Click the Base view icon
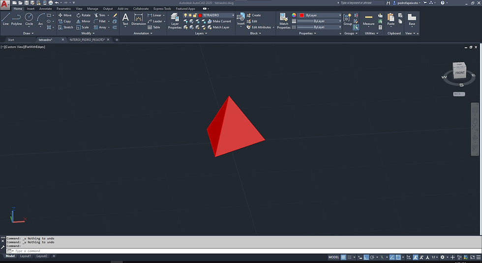The height and width of the screenshot is (263, 482). [x=412, y=19]
